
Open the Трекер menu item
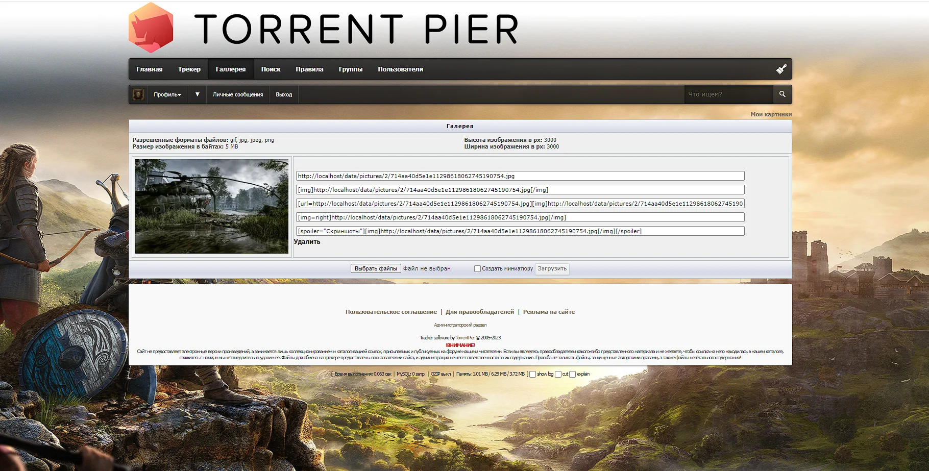click(189, 69)
